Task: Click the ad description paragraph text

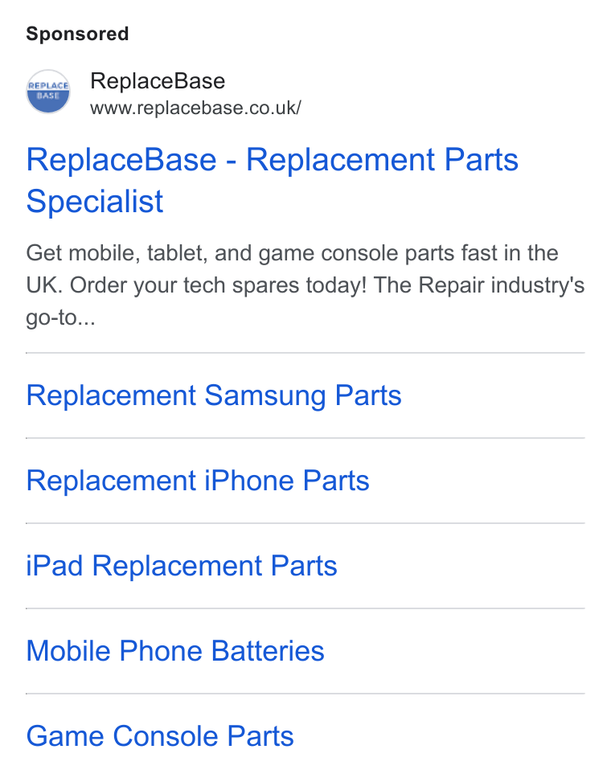Action: (305, 285)
